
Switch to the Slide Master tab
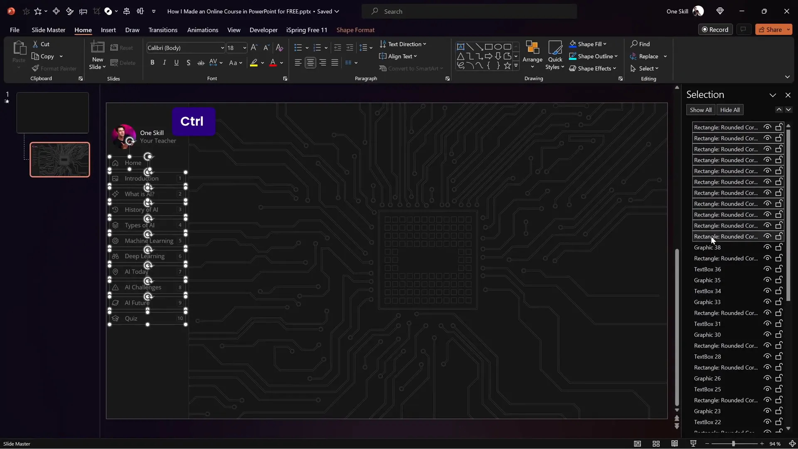point(48,30)
